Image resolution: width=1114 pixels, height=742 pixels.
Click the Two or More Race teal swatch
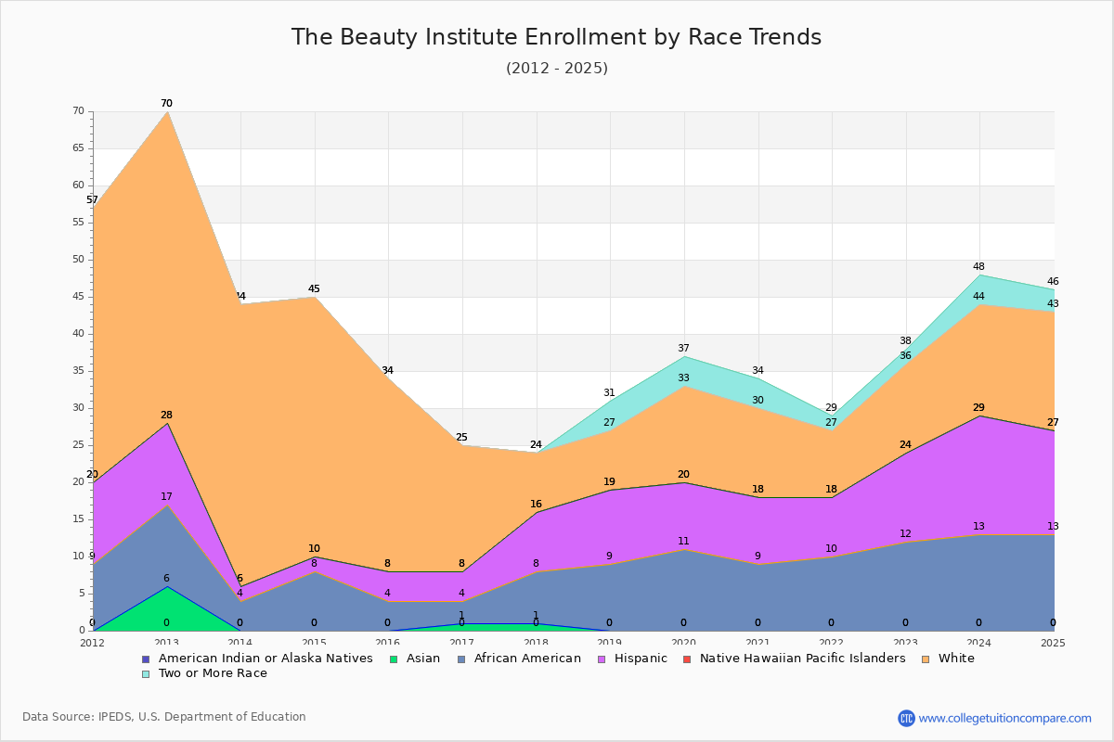pyautogui.click(x=145, y=674)
